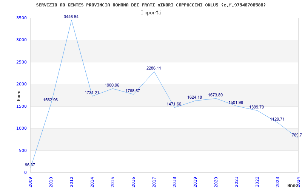Click the 2024 year tick label
The height and width of the screenshot is (189, 302).
tap(298, 181)
